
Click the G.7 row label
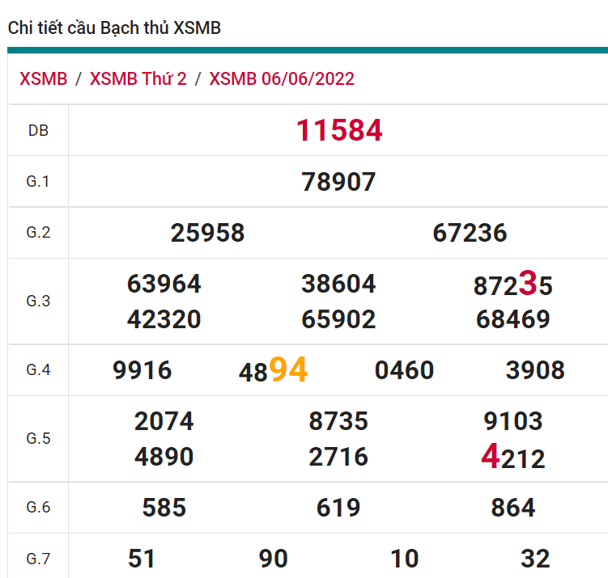[38, 559]
